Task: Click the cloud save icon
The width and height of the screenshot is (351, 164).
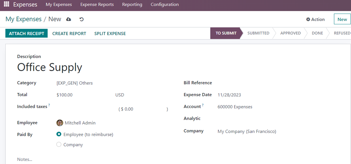Action: pyautogui.click(x=69, y=19)
